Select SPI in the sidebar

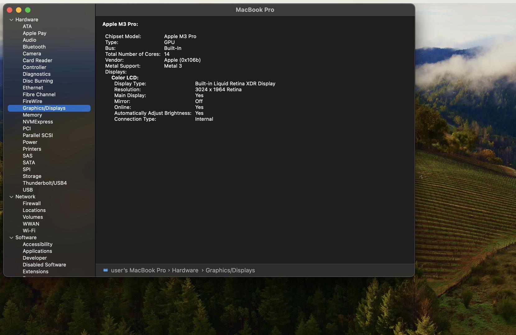tap(26, 170)
